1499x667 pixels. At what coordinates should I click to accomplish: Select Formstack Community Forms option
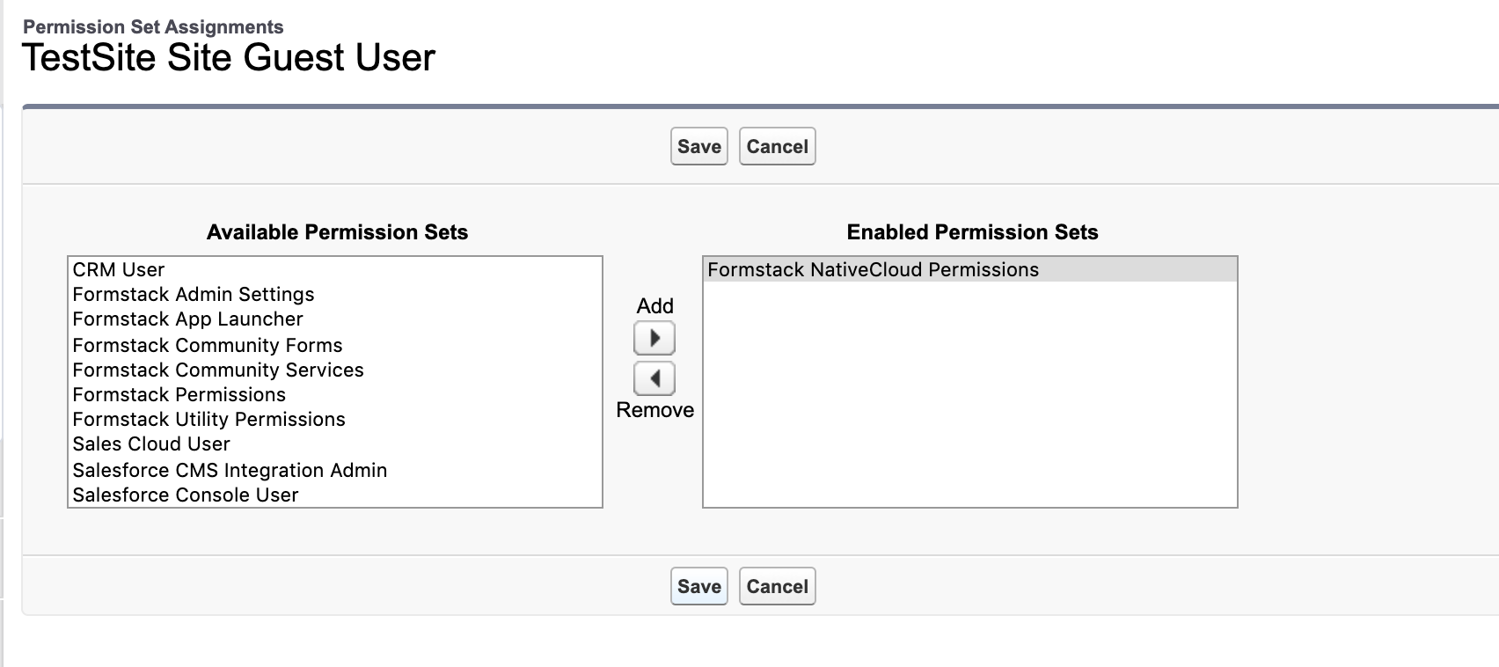coord(208,346)
